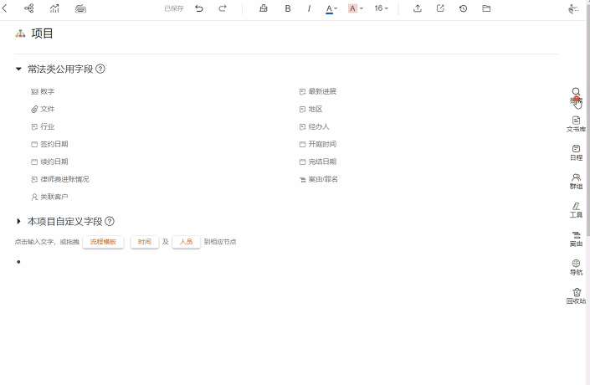590x385 pixels.
Task: Toggle italic formatting
Action: [x=309, y=8]
